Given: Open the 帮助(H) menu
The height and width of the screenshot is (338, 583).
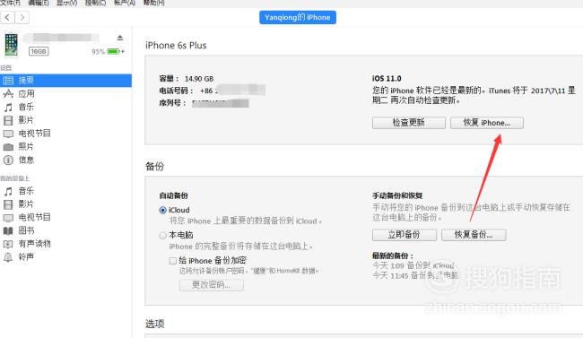Looking at the screenshot, I should pos(153,3).
